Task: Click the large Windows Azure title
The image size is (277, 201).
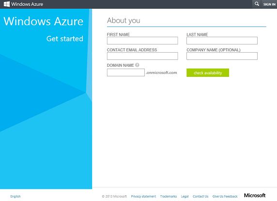Action: [x=43, y=21]
